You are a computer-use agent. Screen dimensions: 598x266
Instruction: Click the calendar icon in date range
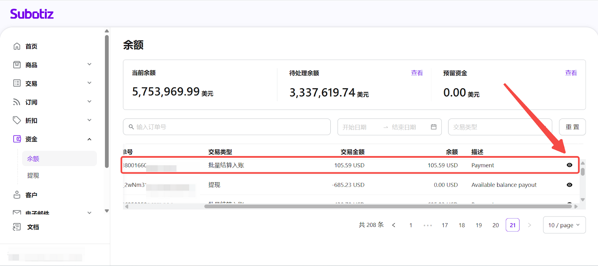click(x=434, y=127)
